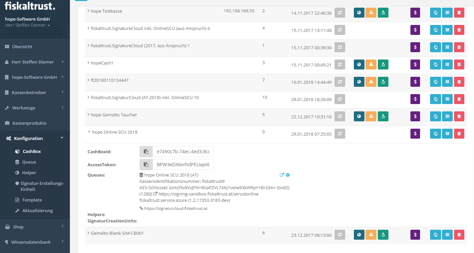Click the refresh icon for SignatureCloud aus Anspruch 4
474x253 pixels.
point(340,30)
